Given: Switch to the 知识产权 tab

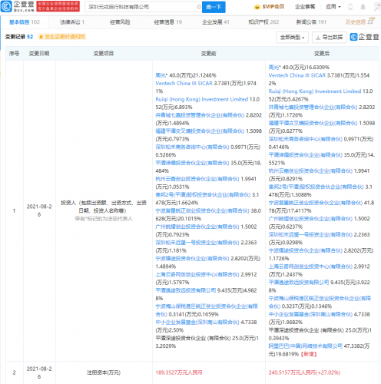Looking at the screenshot, I should [263, 22].
